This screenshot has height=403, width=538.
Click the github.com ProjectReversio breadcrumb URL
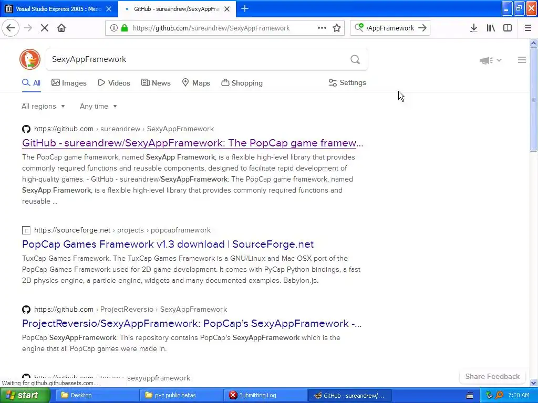(x=130, y=310)
